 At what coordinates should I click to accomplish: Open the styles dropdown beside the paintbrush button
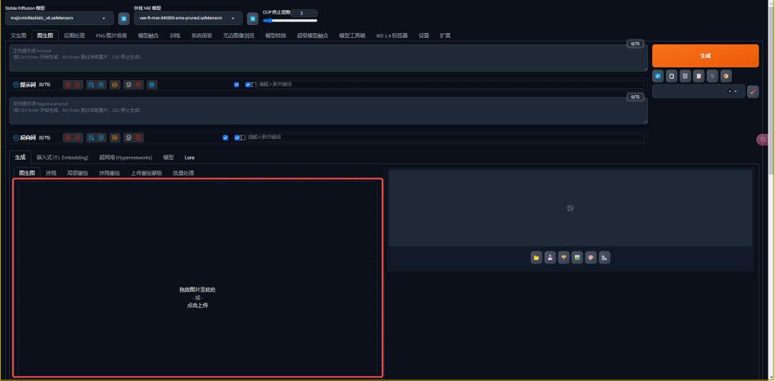(x=698, y=91)
